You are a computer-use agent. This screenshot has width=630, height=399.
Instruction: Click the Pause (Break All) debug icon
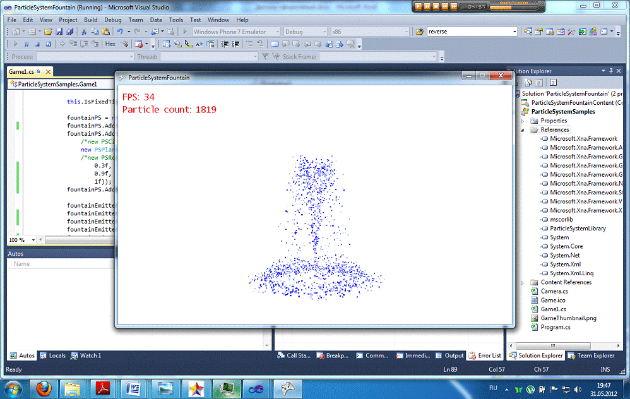(x=27, y=44)
